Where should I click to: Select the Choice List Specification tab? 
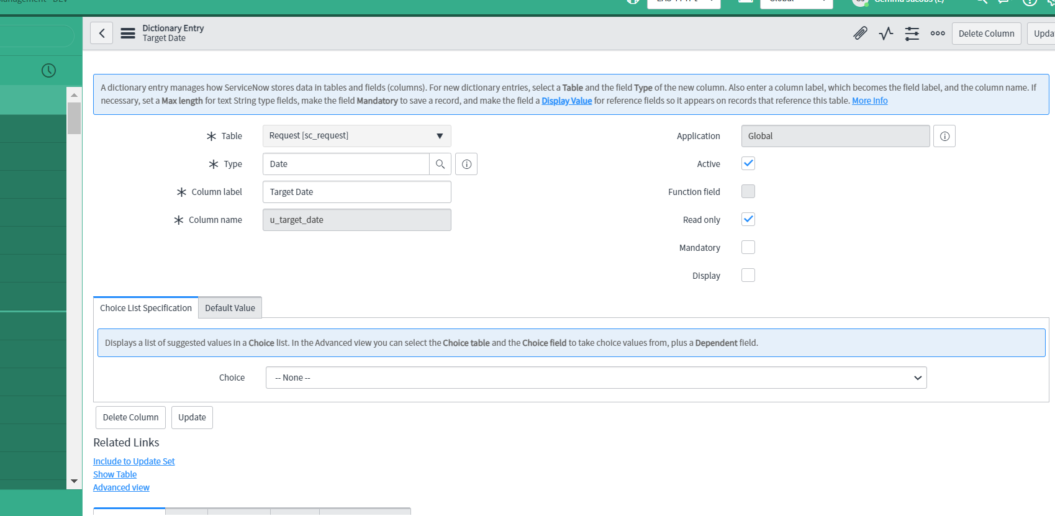(x=146, y=308)
